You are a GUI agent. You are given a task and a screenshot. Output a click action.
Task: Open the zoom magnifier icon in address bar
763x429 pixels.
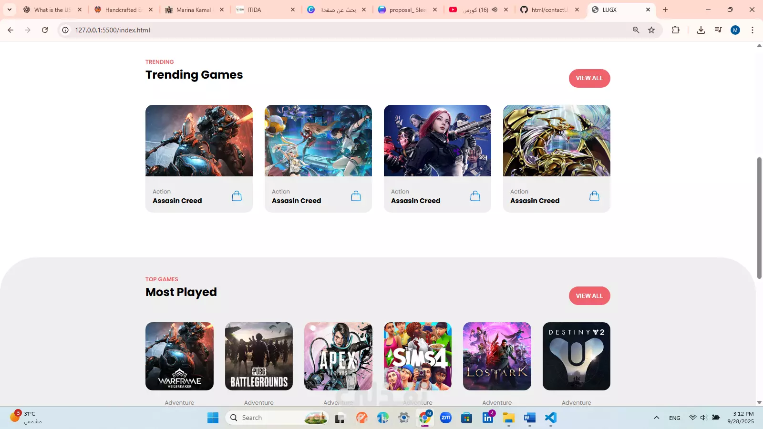coord(636,30)
